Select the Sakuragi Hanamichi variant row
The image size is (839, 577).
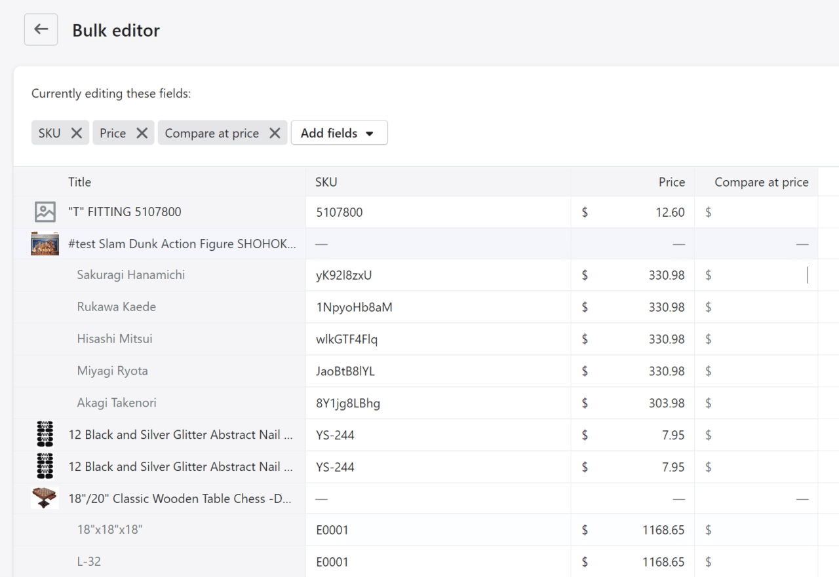pos(130,274)
